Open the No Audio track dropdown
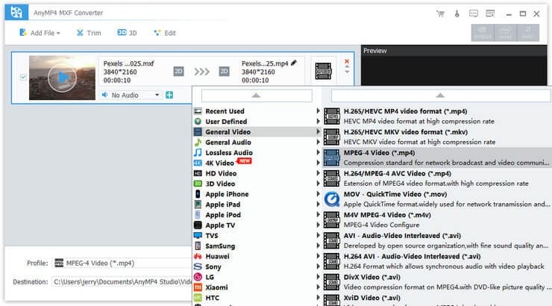This screenshot has height=306, width=552. [x=131, y=95]
